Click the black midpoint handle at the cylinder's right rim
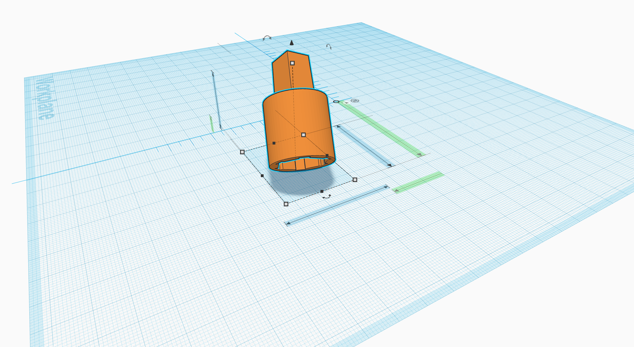The width and height of the screenshot is (634, 347). (x=327, y=156)
